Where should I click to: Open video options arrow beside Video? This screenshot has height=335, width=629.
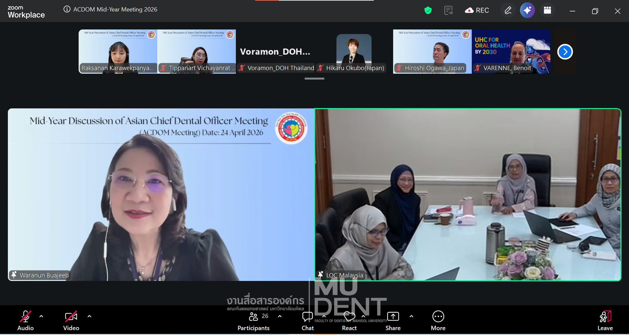tap(89, 316)
